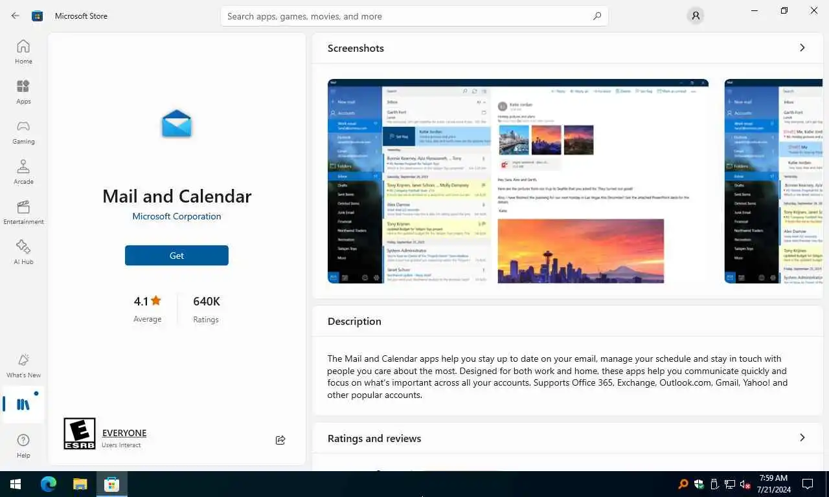The image size is (829, 497).
Task: Click the battery tray icon
Action: [x=714, y=484]
